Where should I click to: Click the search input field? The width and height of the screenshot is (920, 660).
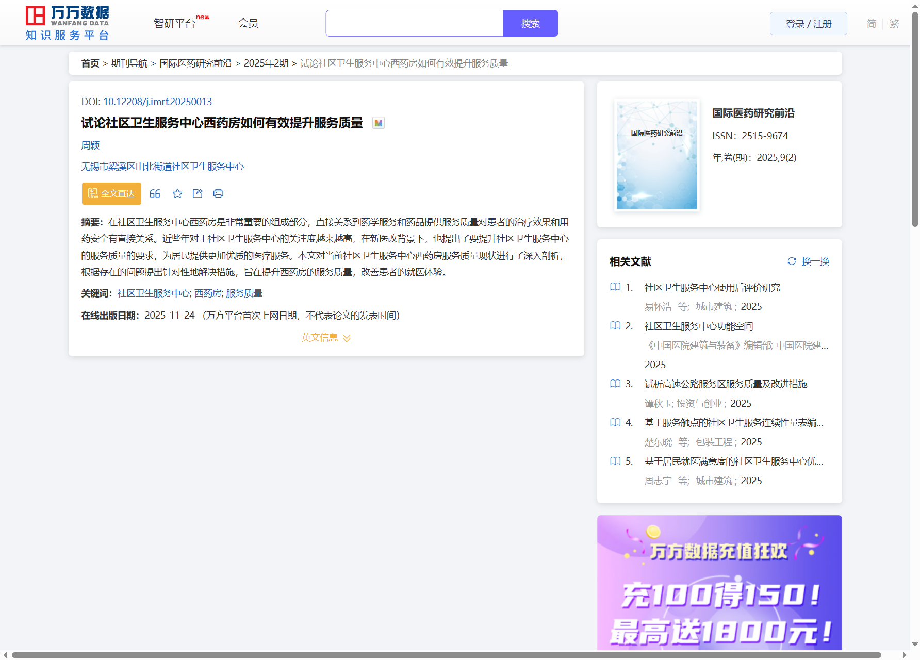coord(414,24)
